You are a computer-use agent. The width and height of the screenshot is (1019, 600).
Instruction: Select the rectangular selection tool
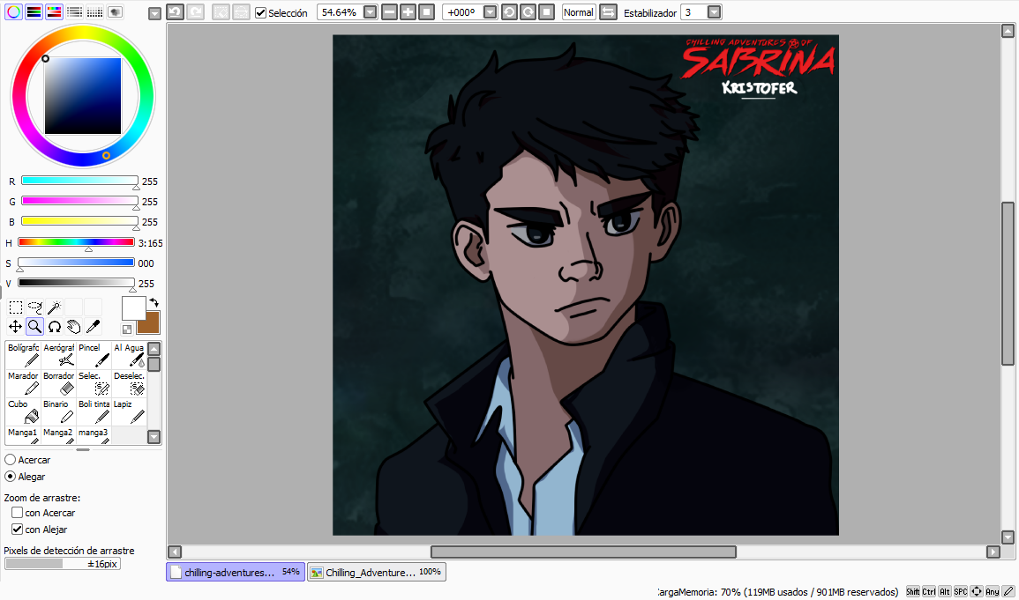16,307
